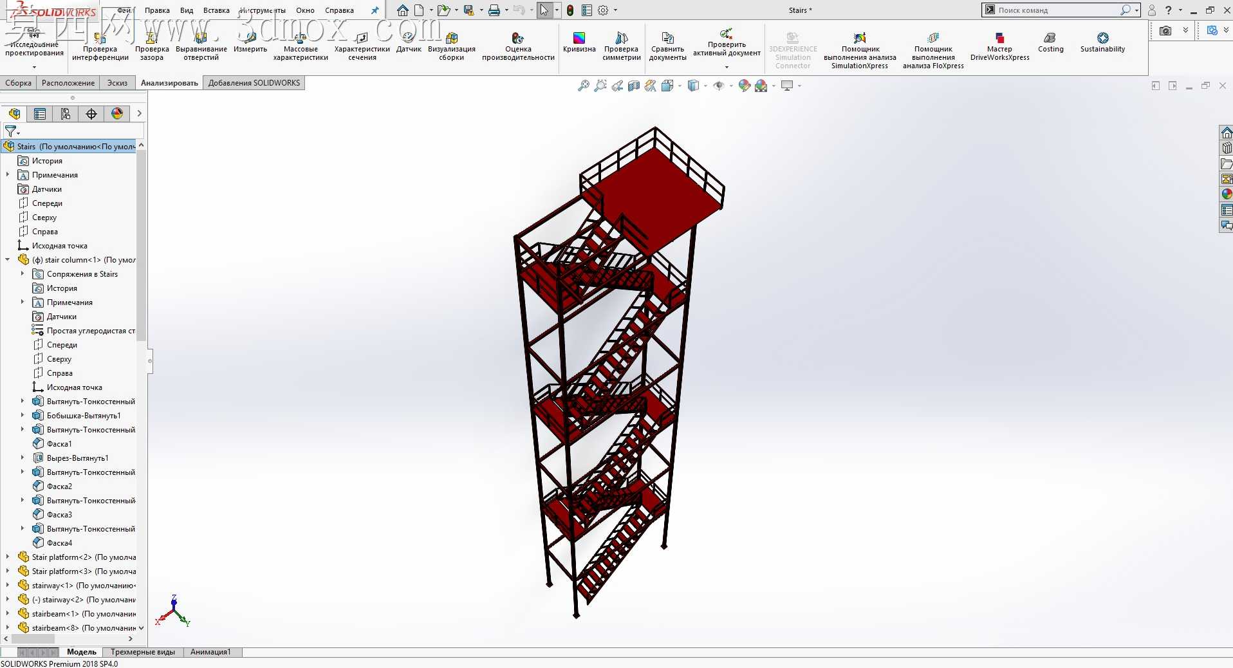
Task: Open Массовые характеристики mass properties
Action: [301, 47]
